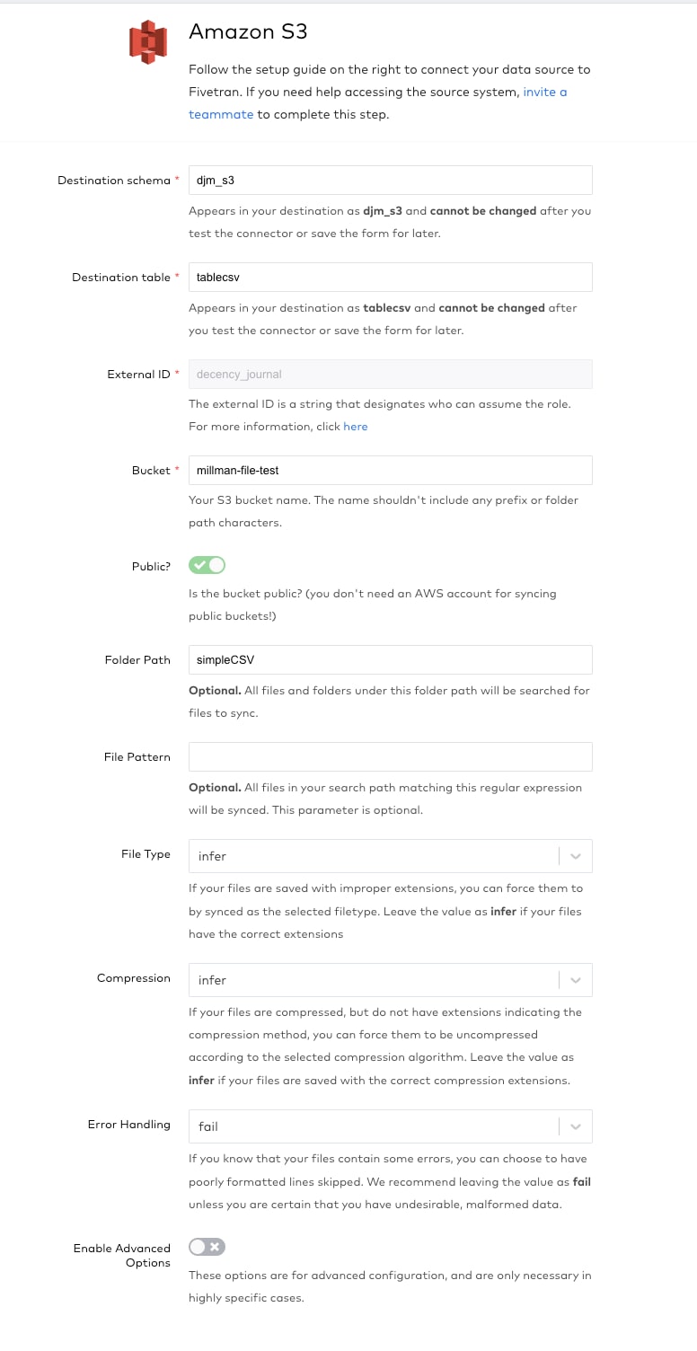Click the Amazon S3 page heading
Image resolution: width=697 pixels, height=1351 pixels.
coord(248,31)
